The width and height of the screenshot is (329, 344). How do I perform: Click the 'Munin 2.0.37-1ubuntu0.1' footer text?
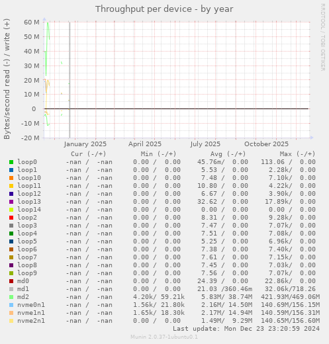point(164,337)
